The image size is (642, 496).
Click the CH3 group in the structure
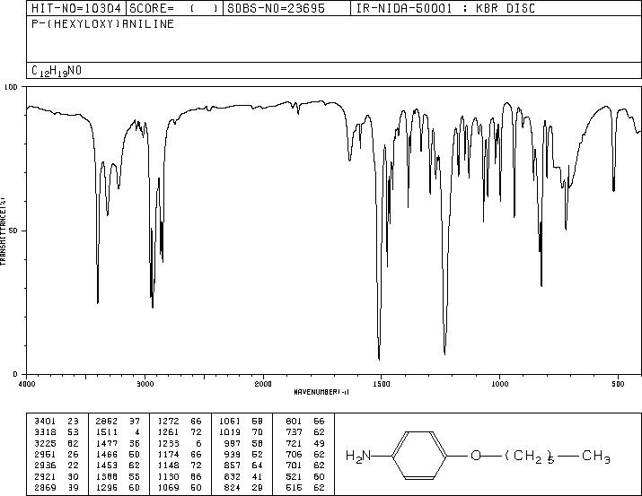(x=595, y=456)
